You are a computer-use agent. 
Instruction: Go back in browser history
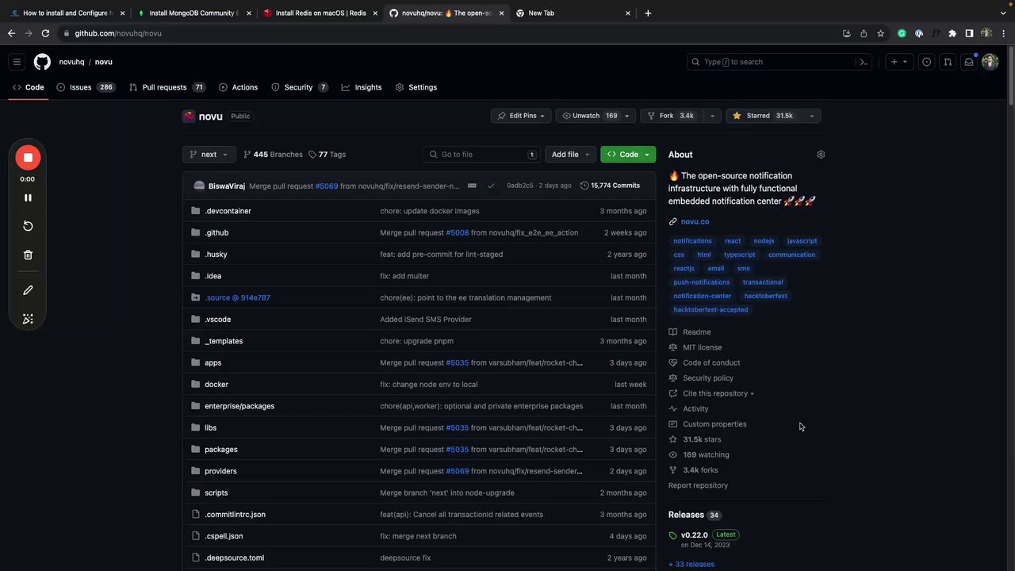pos(11,33)
